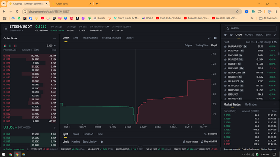Star the BANANA/USDT pair
Image resolution: width=280 pixels, height=157 pixels.
coord(225,47)
